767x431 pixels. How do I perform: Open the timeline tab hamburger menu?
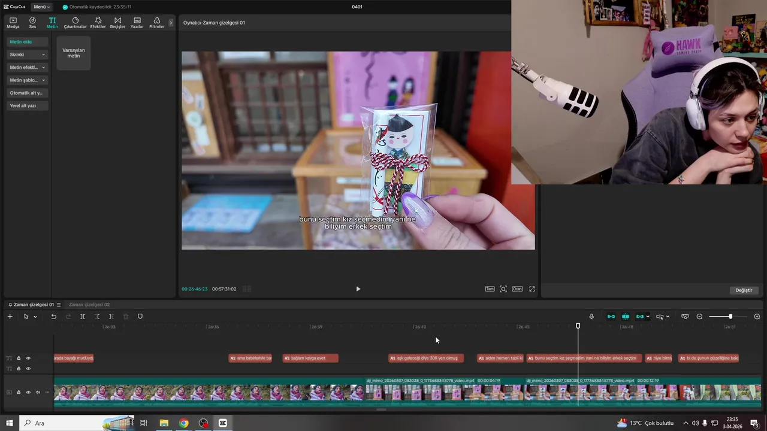59,305
